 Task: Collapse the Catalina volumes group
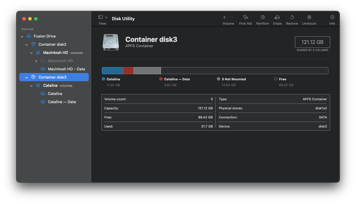coord(31,86)
